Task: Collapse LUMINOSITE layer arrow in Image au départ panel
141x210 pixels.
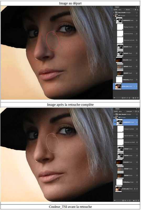Action: tap(115, 20)
